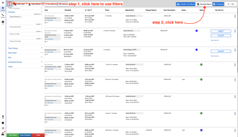The height and width of the screenshot is (137, 238).
Task: Open Equals dropdown above Check Out Date
Action: 39,39
